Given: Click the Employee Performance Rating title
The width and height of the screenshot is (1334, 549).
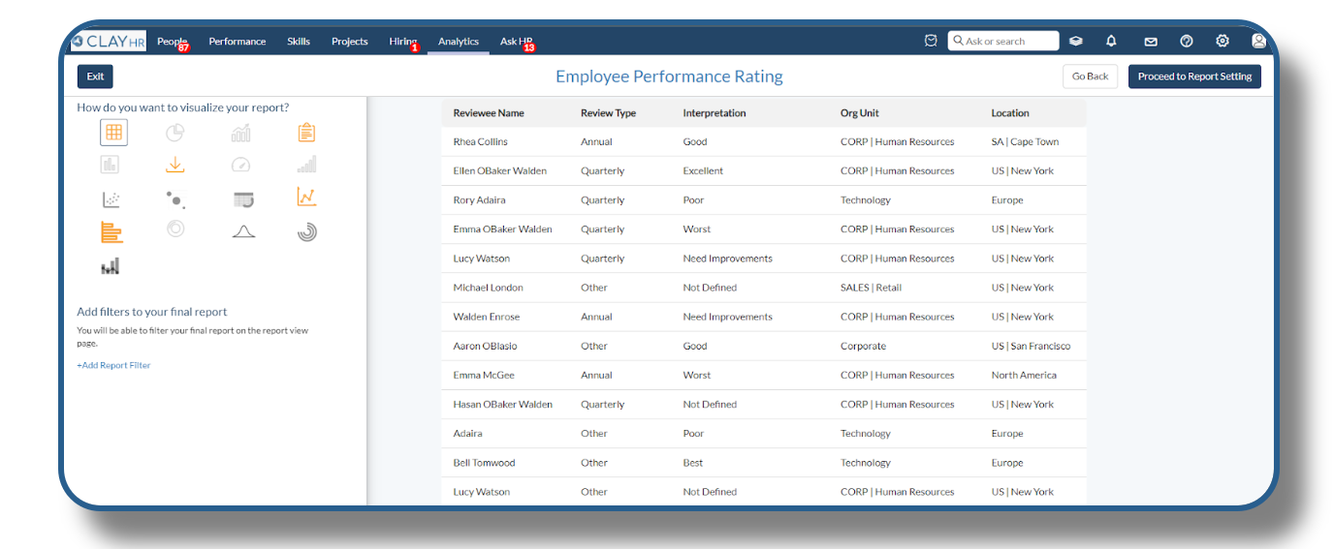Looking at the screenshot, I should click(669, 76).
